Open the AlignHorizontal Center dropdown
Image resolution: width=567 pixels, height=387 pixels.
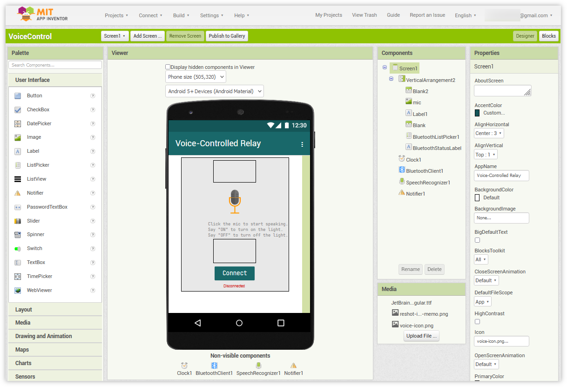pyautogui.click(x=489, y=133)
